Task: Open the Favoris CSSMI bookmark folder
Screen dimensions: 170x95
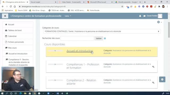Action: [21, 11]
